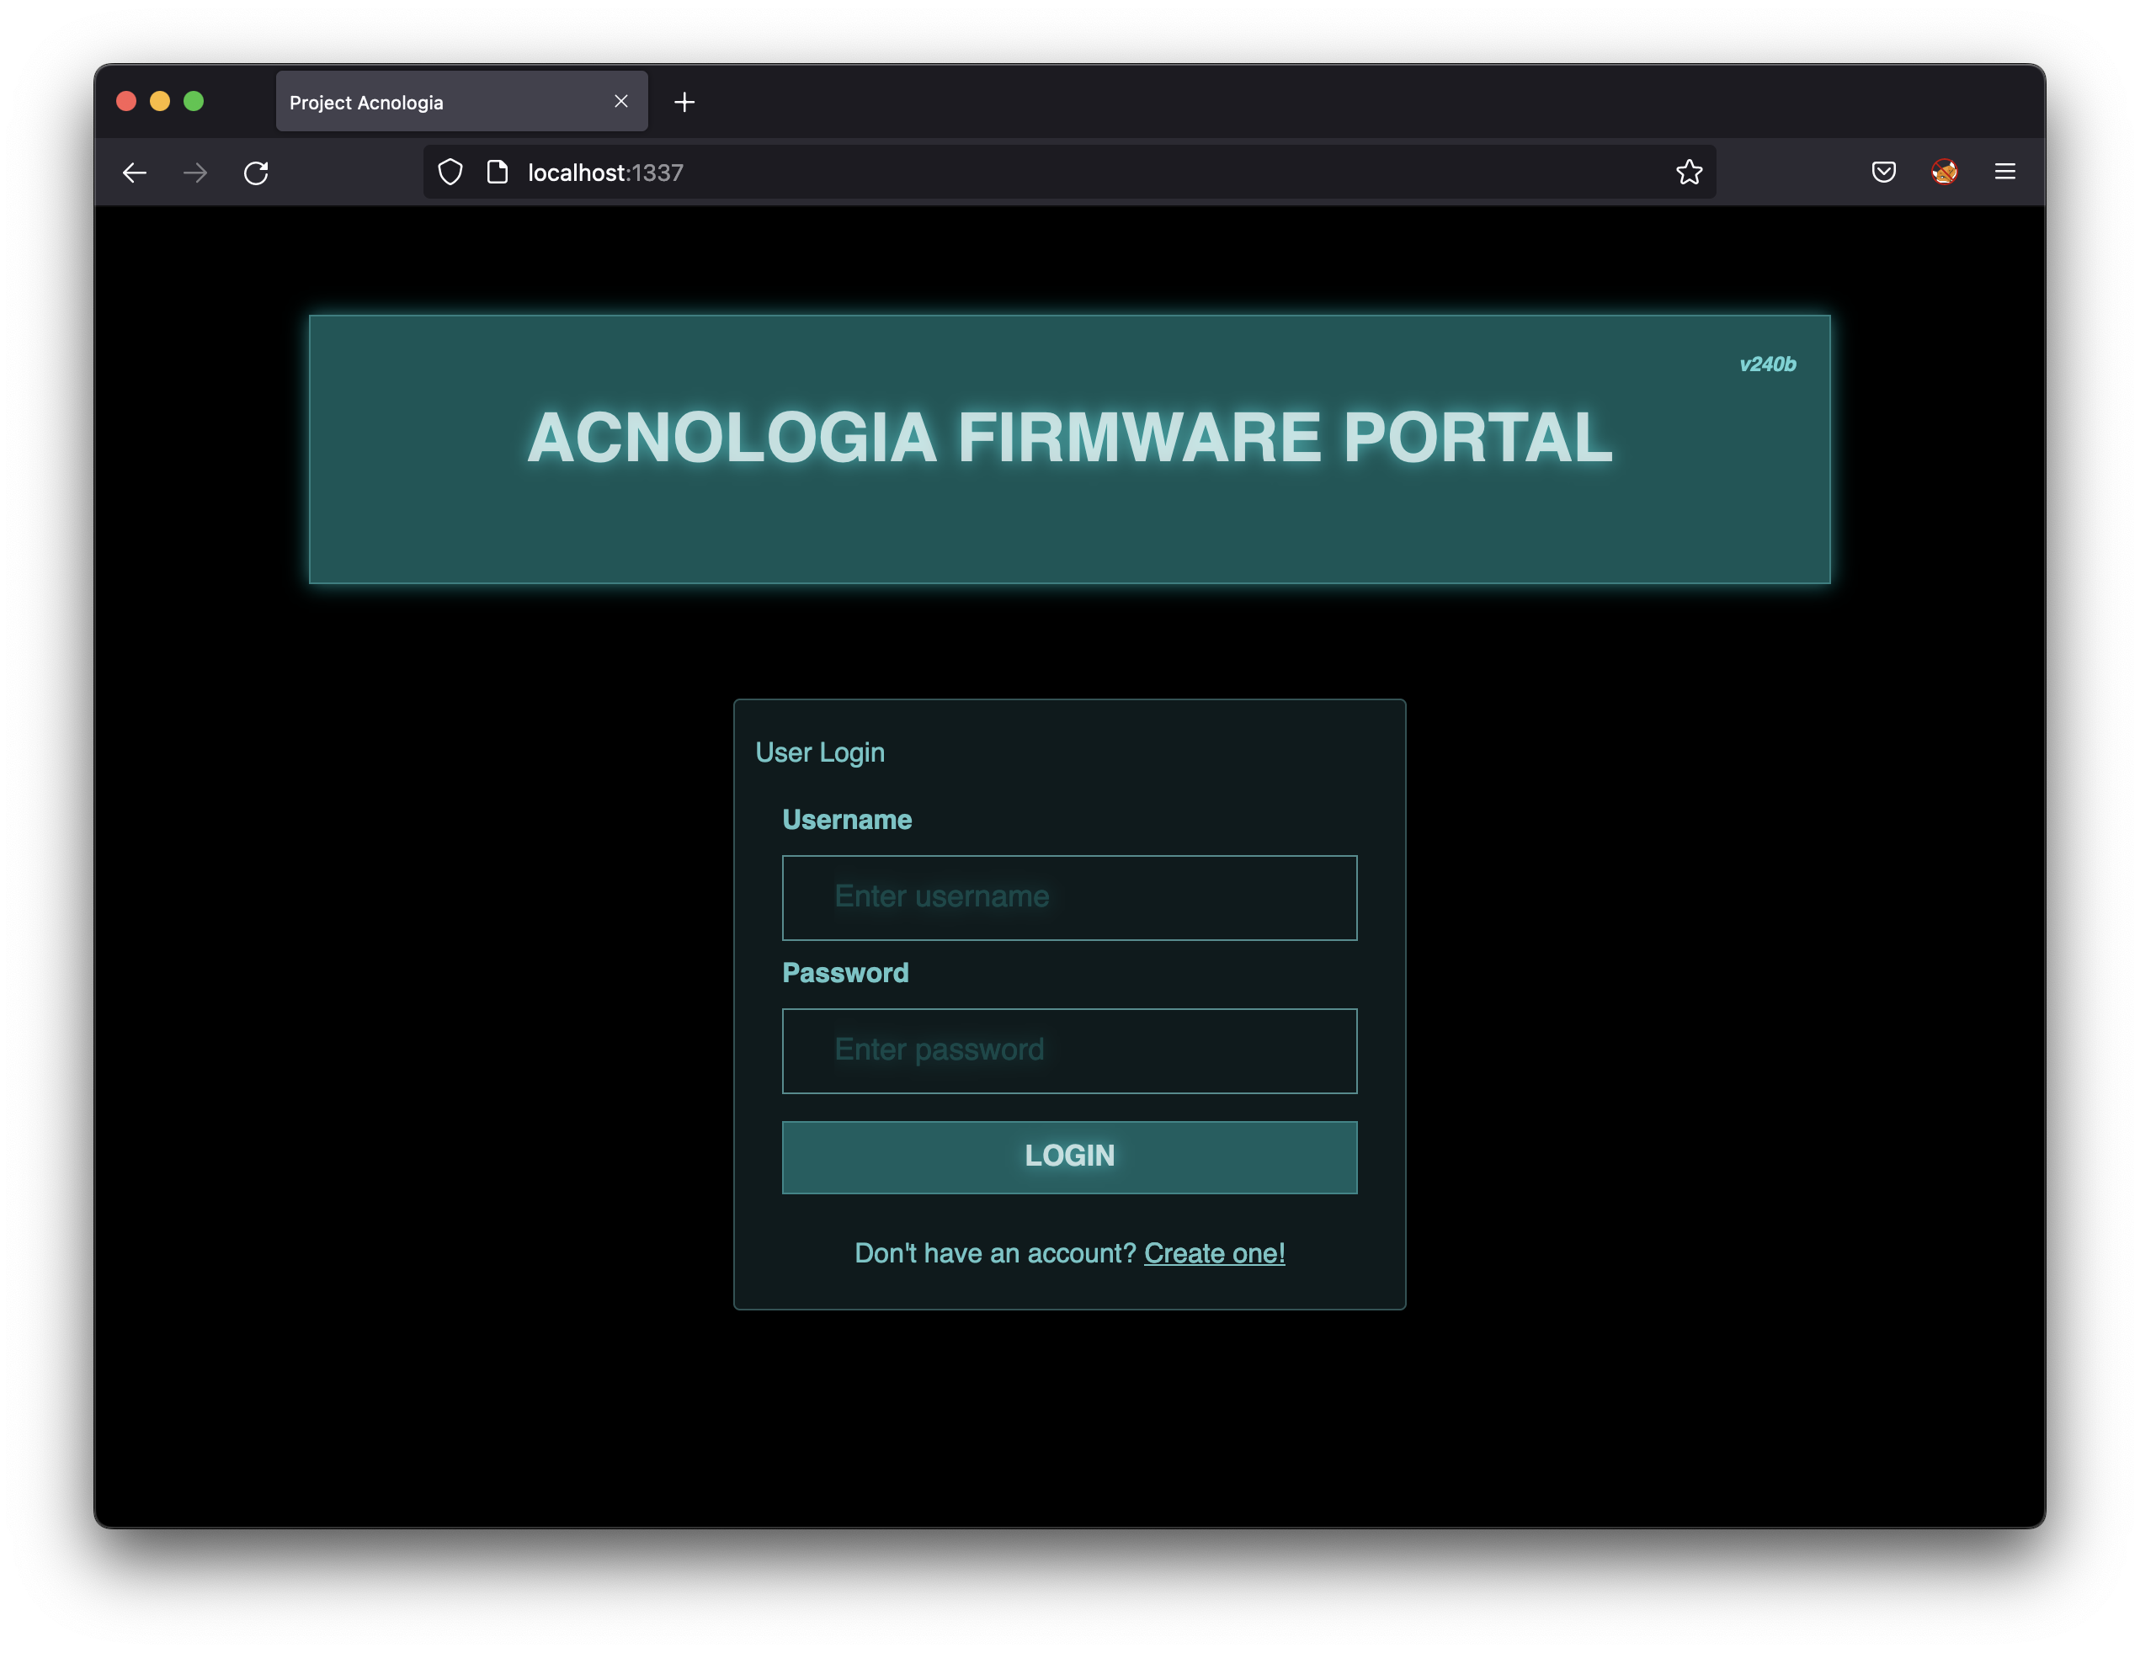Focus the Enter username field
Viewport: 2140px width, 1653px height.
pyautogui.click(x=1069, y=897)
